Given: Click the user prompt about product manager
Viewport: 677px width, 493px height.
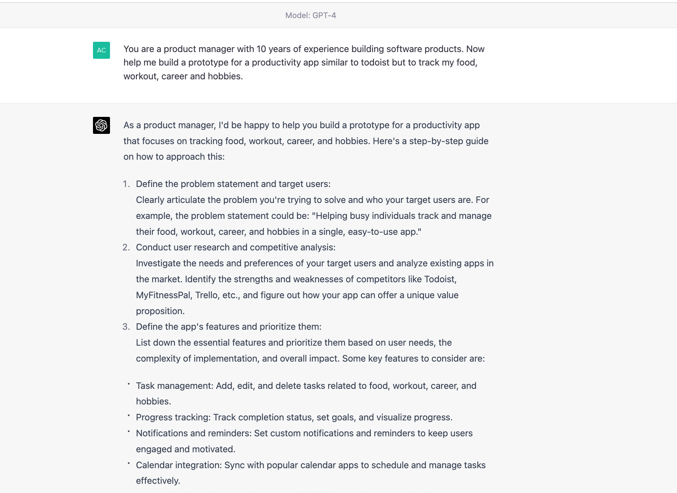Looking at the screenshot, I should pyautogui.click(x=304, y=63).
